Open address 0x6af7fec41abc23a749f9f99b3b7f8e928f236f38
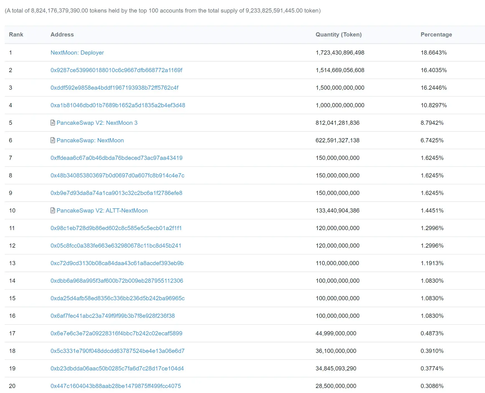Image resolution: width=485 pixels, height=393 pixels. [x=113, y=316]
